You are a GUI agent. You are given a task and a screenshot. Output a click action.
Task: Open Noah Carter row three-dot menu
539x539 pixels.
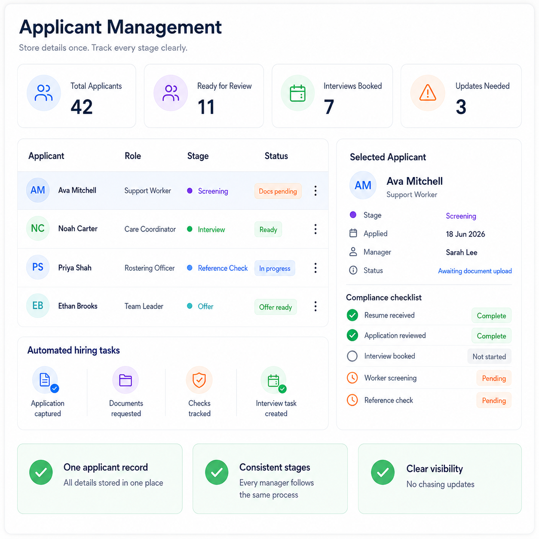315,229
